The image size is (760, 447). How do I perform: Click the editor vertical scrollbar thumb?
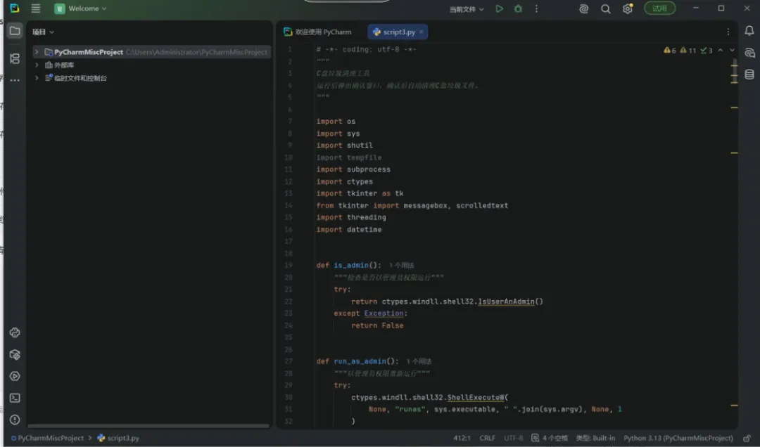click(735, 71)
